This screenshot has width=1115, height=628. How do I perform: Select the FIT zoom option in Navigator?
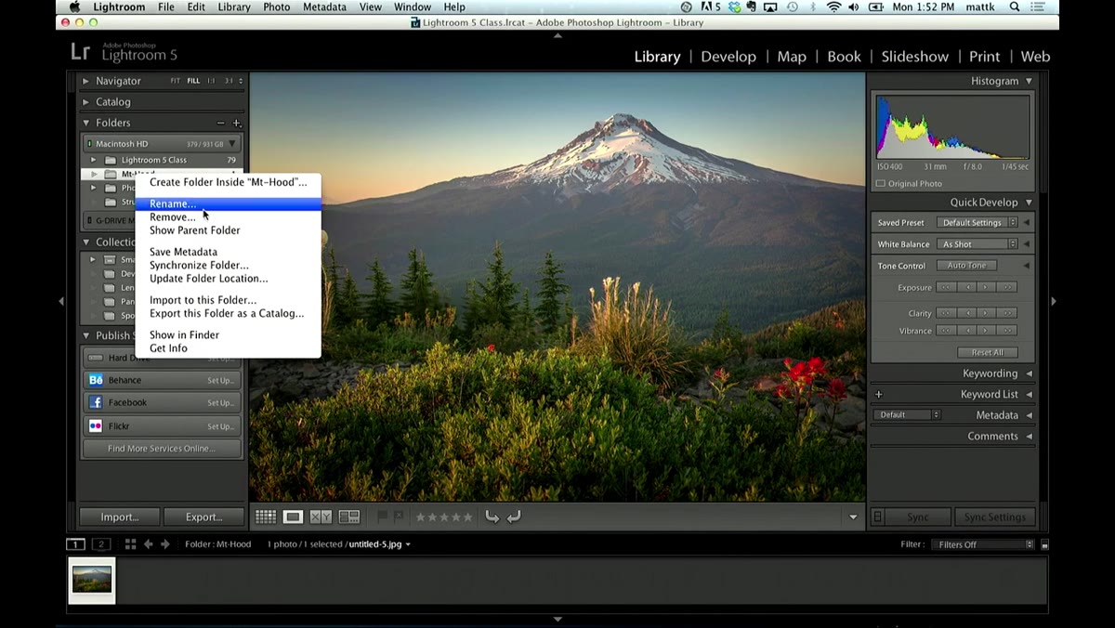176,81
